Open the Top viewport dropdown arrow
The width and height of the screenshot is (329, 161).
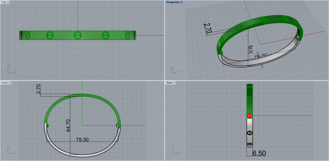coord(8,2)
